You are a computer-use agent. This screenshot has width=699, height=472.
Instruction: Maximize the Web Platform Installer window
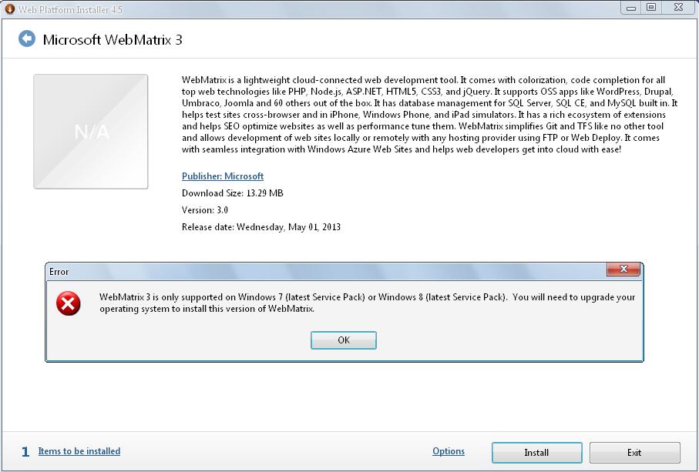pos(651,8)
